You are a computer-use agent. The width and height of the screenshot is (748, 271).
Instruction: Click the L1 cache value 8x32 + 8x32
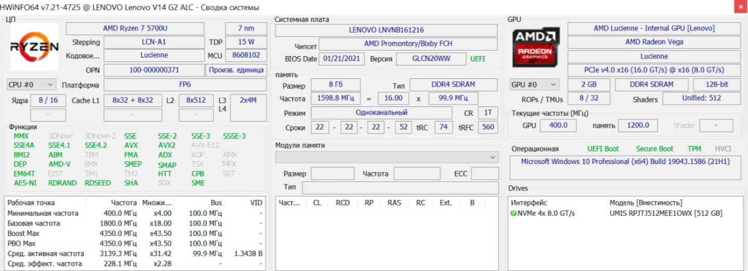[133, 100]
